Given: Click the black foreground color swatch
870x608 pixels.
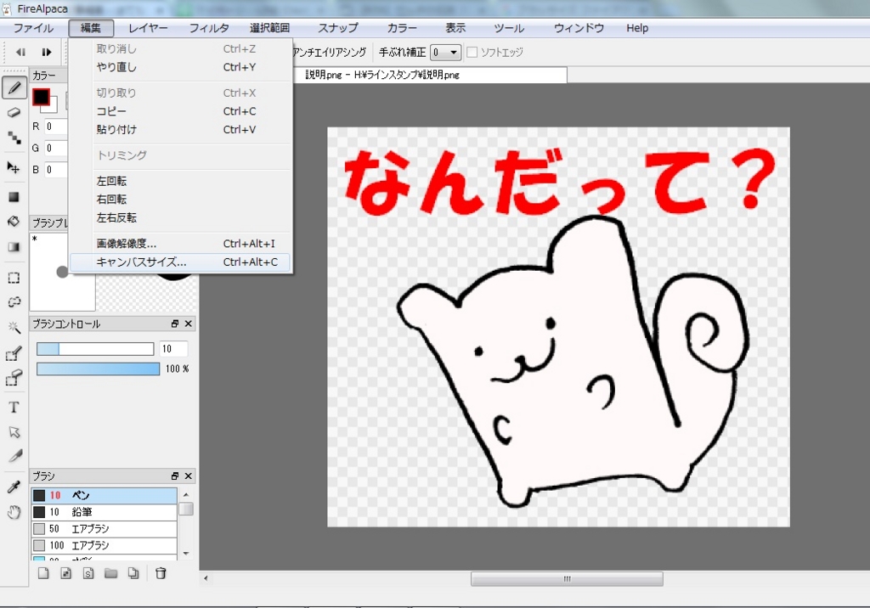Looking at the screenshot, I should pyautogui.click(x=42, y=96).
